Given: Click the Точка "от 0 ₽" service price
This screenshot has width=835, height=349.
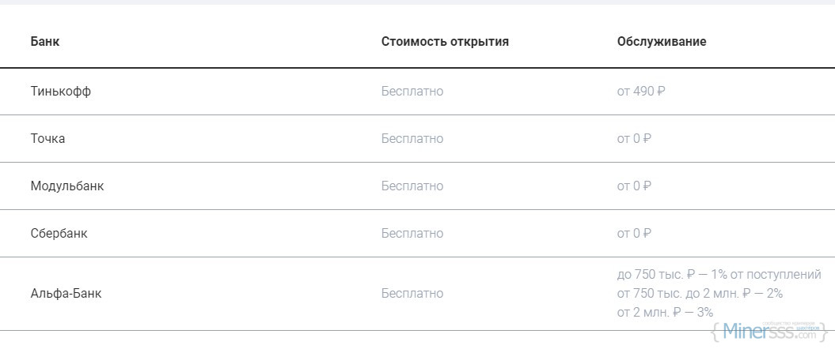Looking at the screenshot, I should point(634,139).
